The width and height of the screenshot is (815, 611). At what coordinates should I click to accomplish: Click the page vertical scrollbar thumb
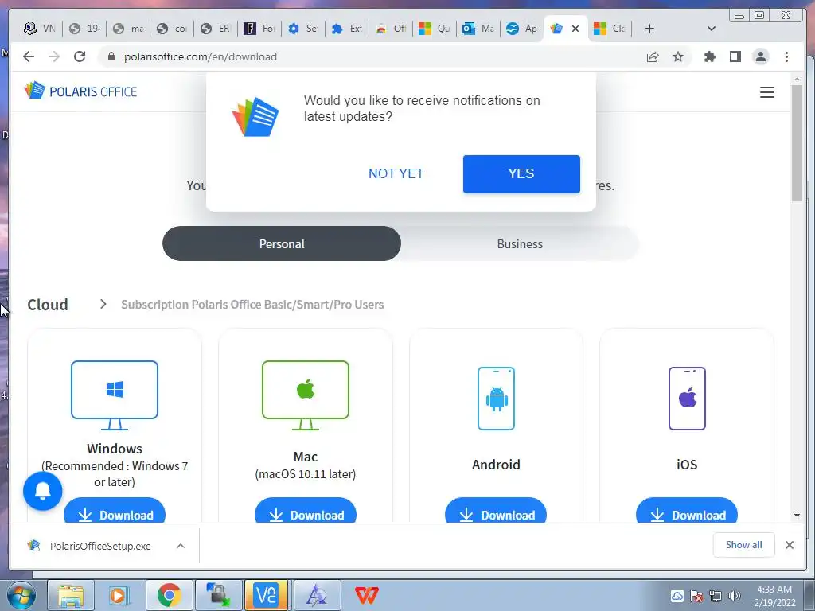pyautogui.click(x=797, y=143)
